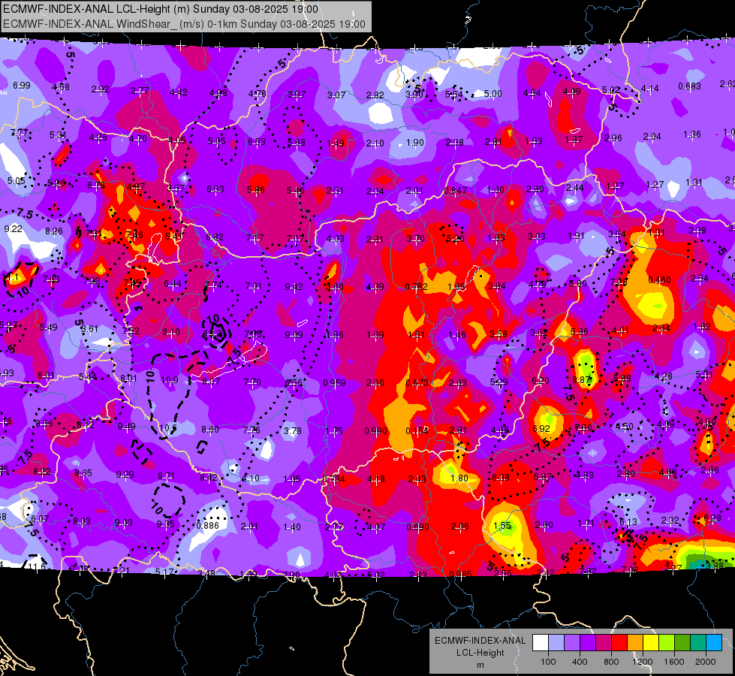Click the grid value 0.782
Viewport: 735px width, 676px height.
[416, 287]
